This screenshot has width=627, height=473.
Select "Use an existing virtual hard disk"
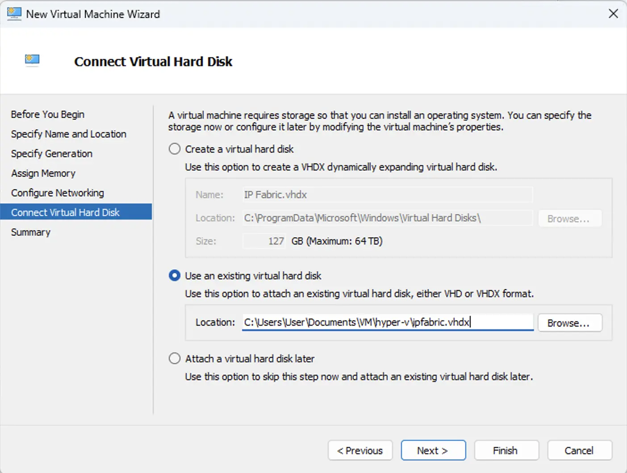click(174, 275)
